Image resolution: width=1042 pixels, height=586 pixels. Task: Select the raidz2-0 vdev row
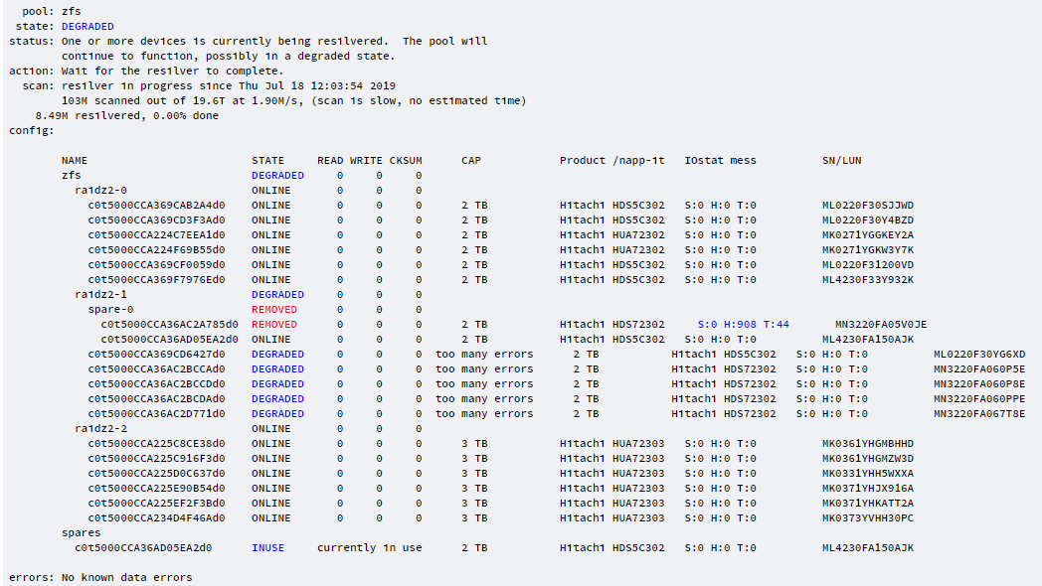pyautogui.click(x=100, y=190)
